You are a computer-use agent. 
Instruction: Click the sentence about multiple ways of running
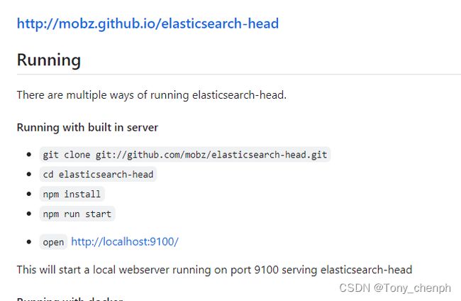[151, 95]
